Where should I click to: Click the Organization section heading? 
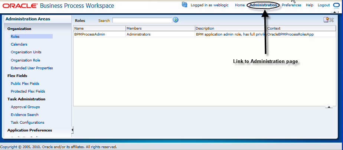(x=19, y=29)
